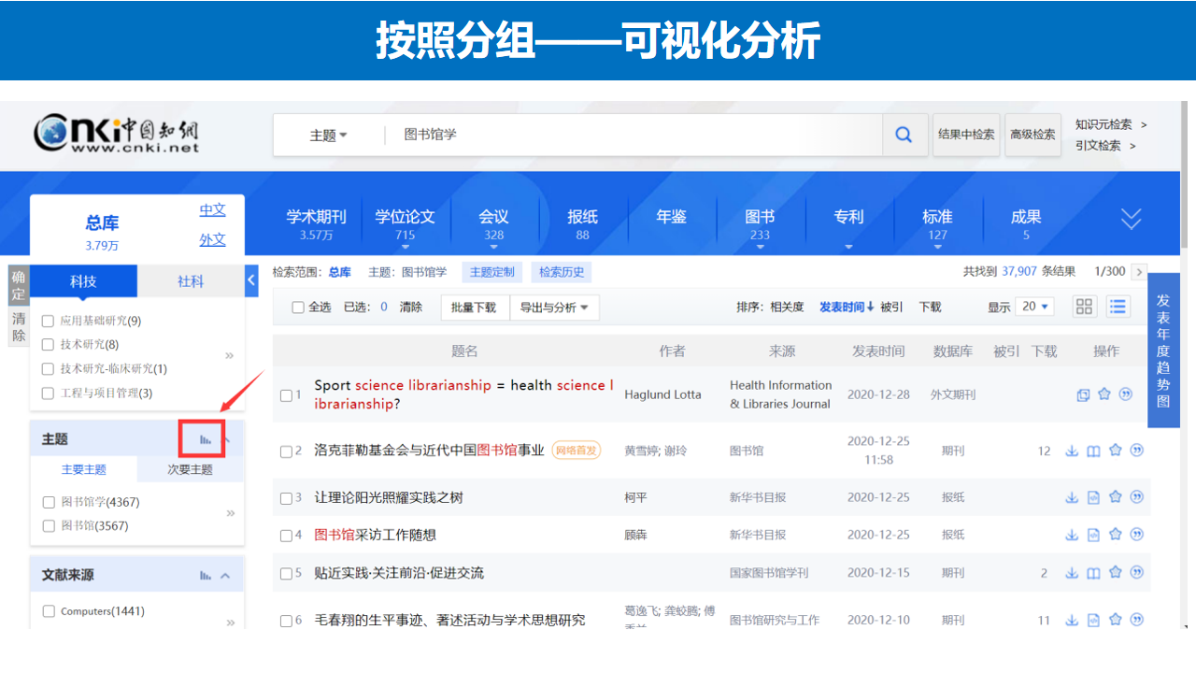The image size is (1196, 673).
Task: Click inside the 图书馆学 search input box
Action: (x=635, y=135)
